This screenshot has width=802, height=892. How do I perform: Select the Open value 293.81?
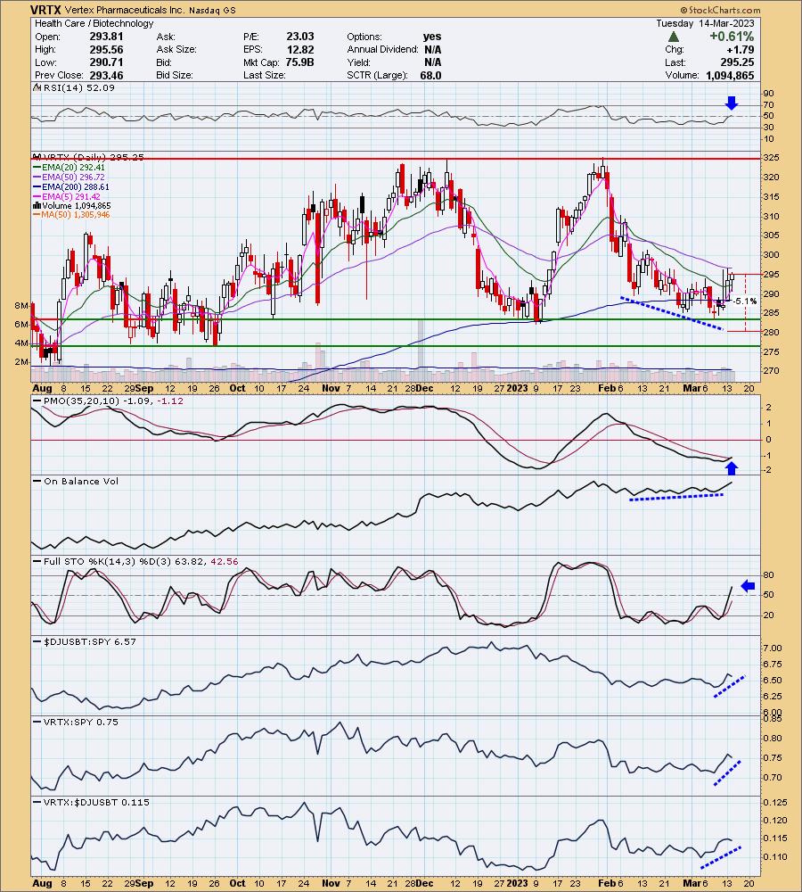pyautogui.click(x=106, y=37)
